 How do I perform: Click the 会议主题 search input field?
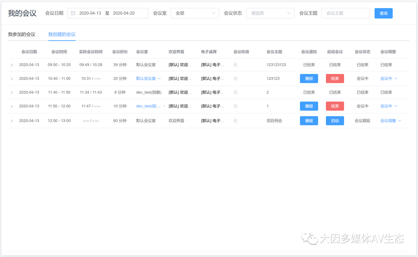pyautogui.click(x=345, y=13)
